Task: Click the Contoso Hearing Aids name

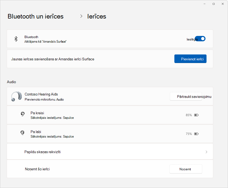Action: (x=41, y=94)
